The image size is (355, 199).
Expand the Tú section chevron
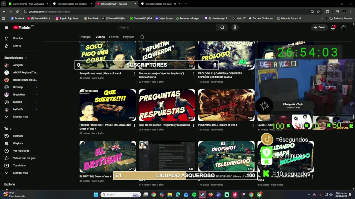(x=11, y=129)
